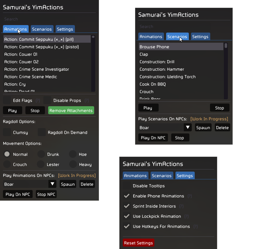Viewport: 264px width, 249px height.
Task: Choose the Lester movement style
Action: click(41, 164)
